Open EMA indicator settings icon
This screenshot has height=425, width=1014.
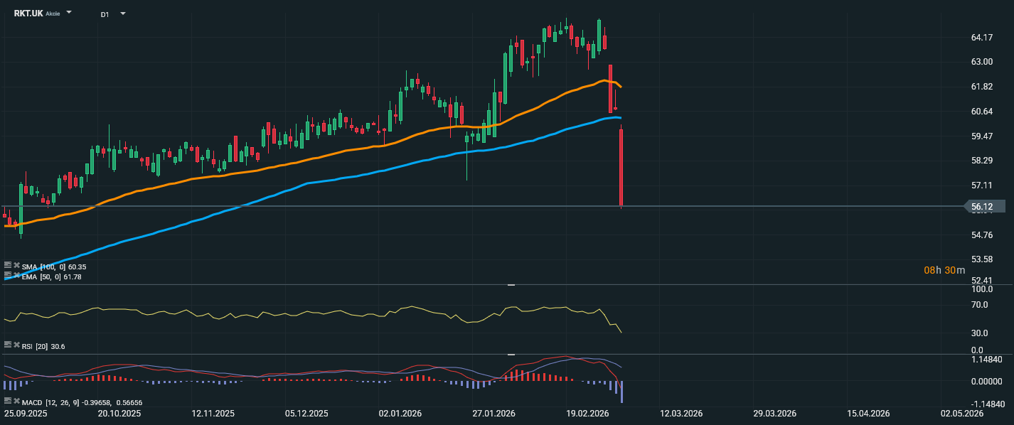[8, 275]
